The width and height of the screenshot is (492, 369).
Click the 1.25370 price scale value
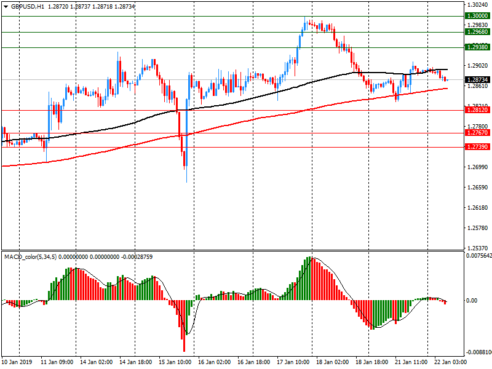[x=478, y=248]
